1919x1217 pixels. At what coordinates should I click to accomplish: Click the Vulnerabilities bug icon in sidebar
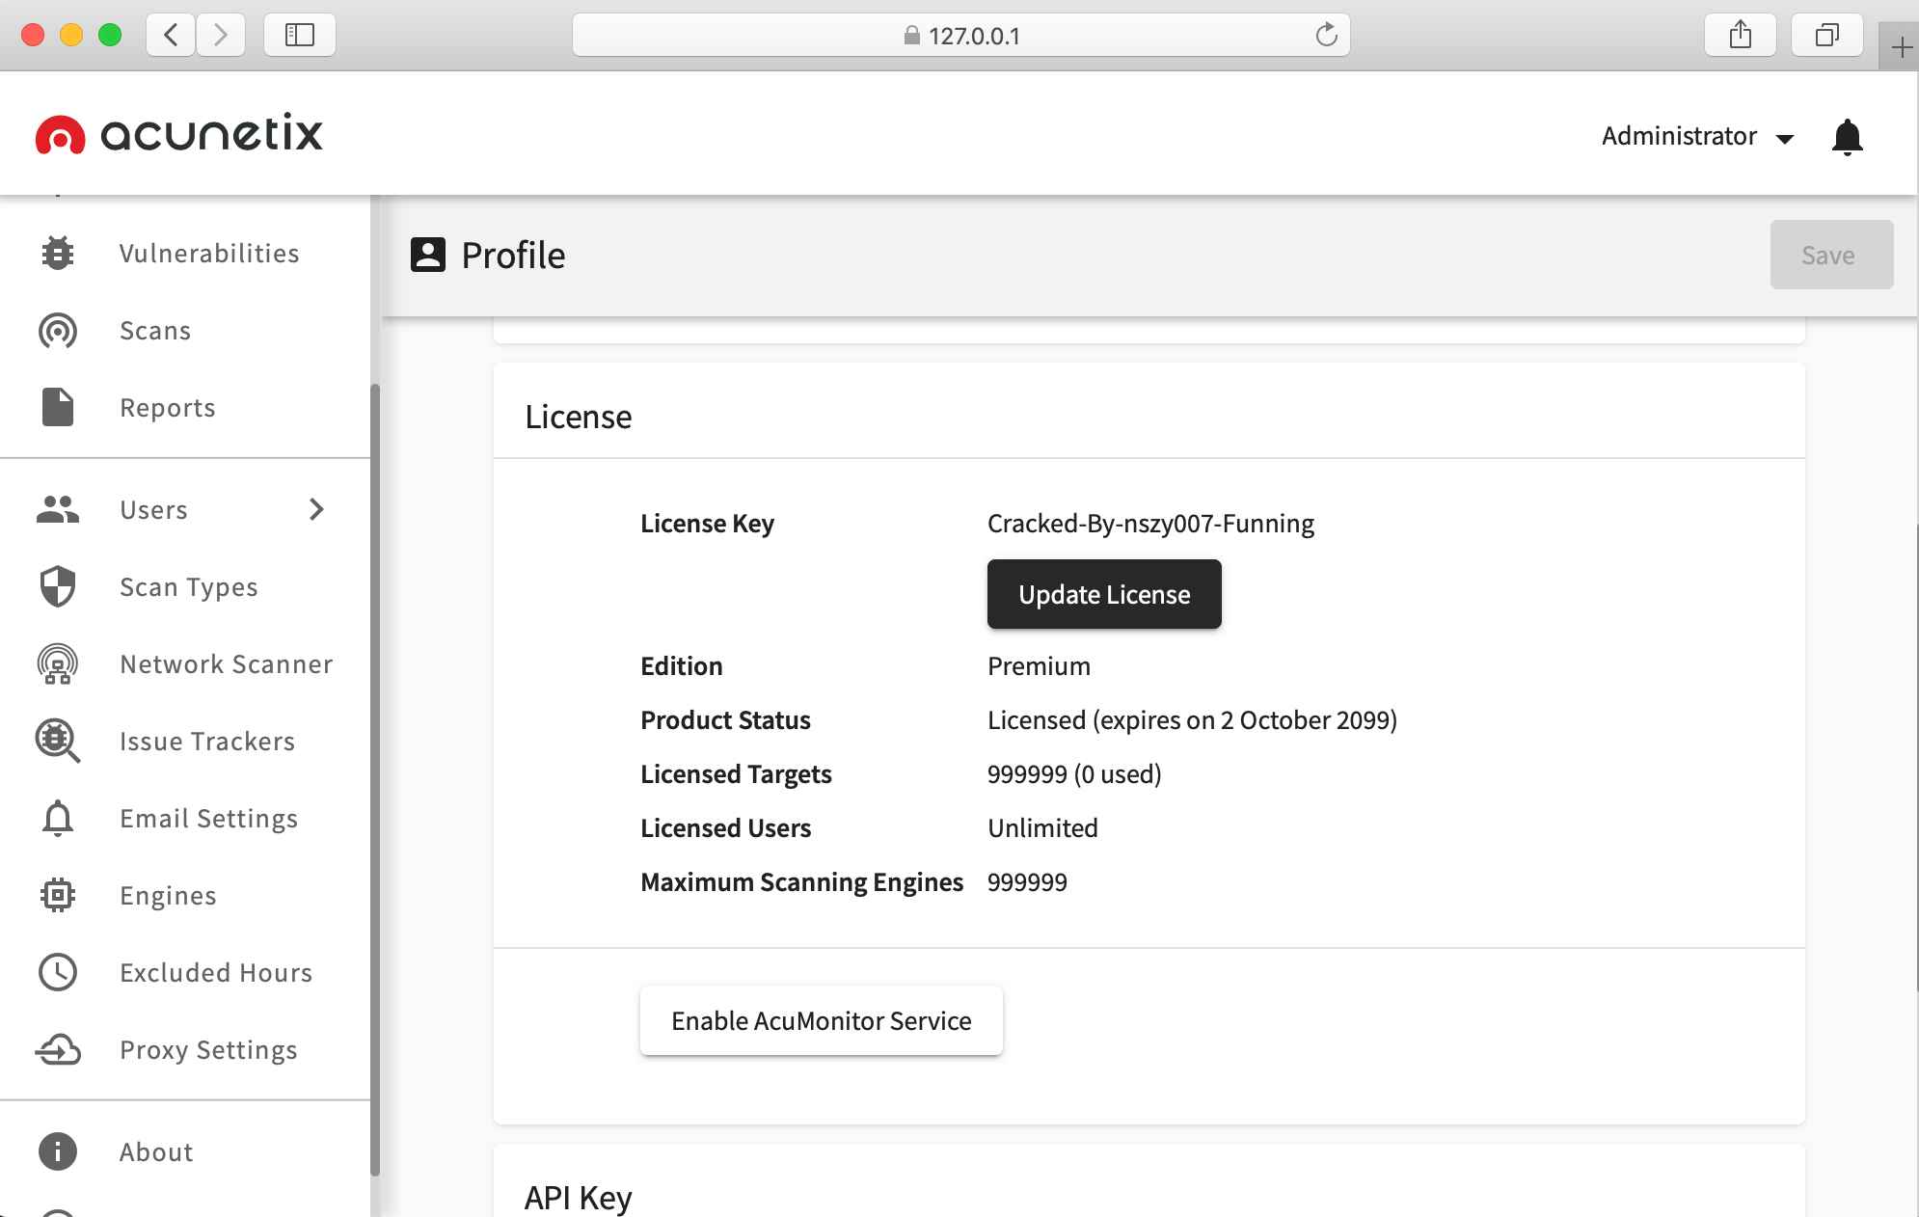58,254
